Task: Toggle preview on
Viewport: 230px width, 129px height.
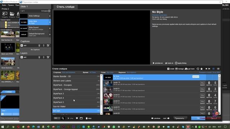Action: click(158, 63)
